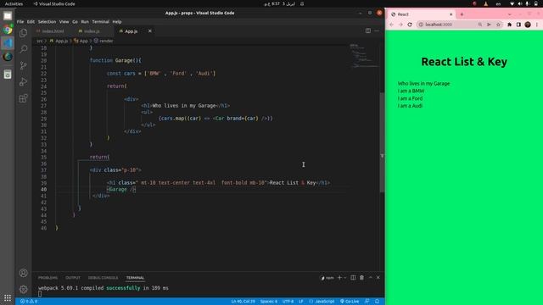Image resolution: width=543 pixels, height=305 pixels.
Task: Click the App breadcrumb segment
Action: 81,41
